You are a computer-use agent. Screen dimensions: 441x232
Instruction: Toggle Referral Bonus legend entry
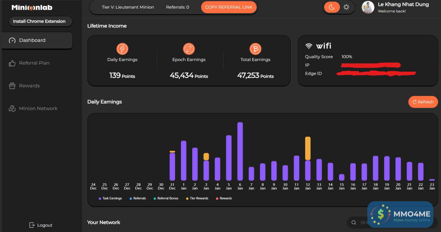coord(166,198)
